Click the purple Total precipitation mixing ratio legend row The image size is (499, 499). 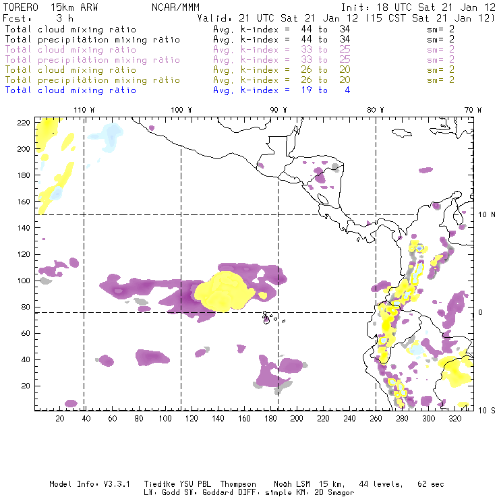(x=229, y=60)
